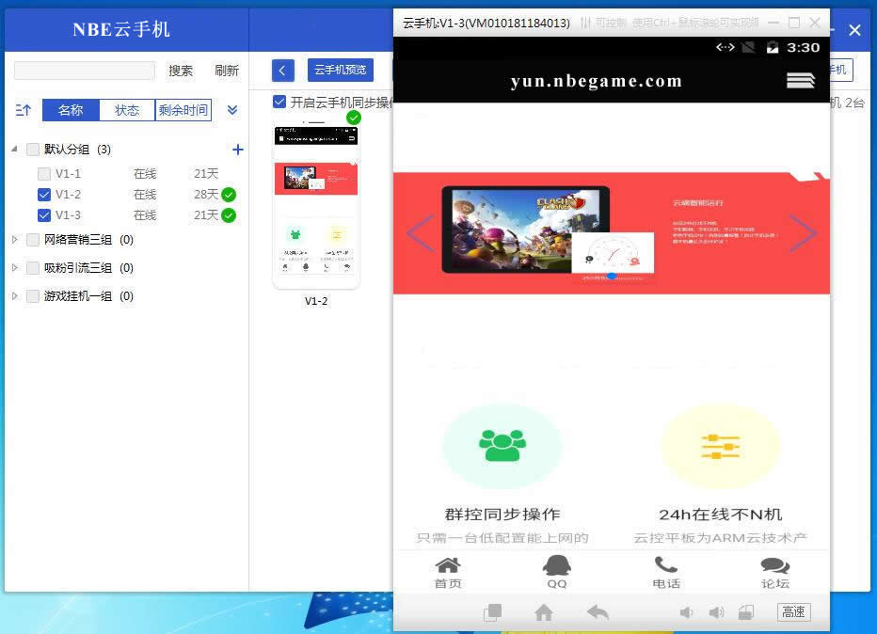Click the screenshot icon beside 高速 button

click(746, 612)
